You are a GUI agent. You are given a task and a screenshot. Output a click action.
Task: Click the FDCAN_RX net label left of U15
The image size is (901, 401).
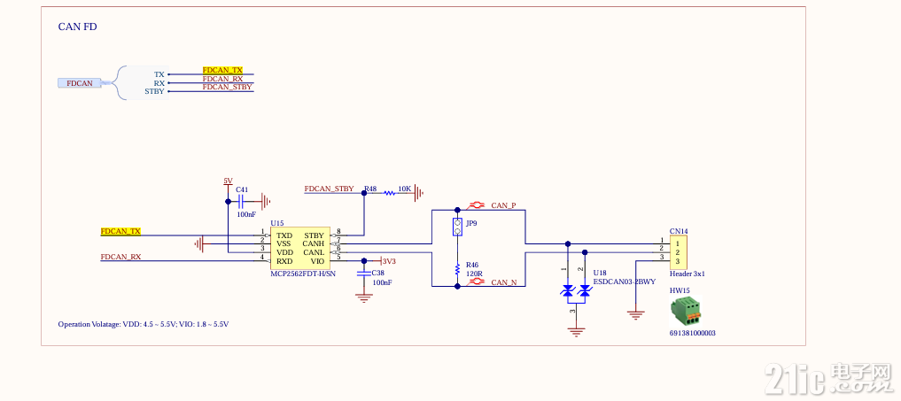(x=120, y=258)
